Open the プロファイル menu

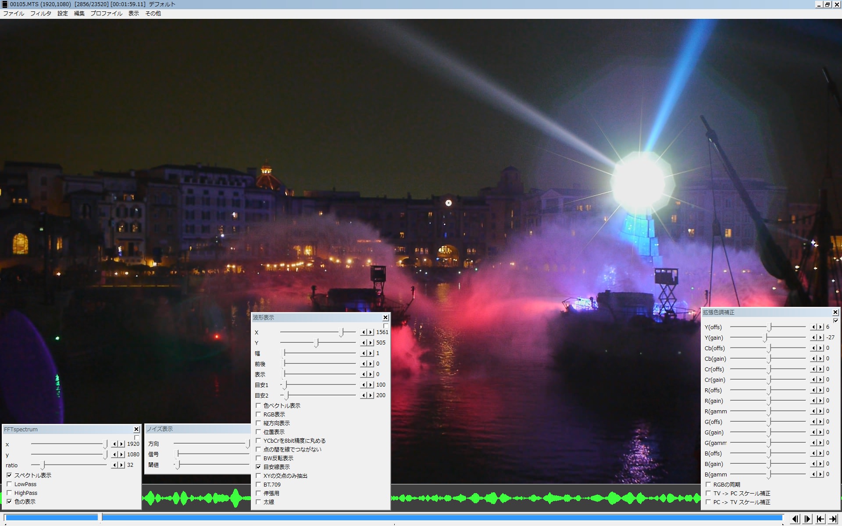(x=106, y=14)
